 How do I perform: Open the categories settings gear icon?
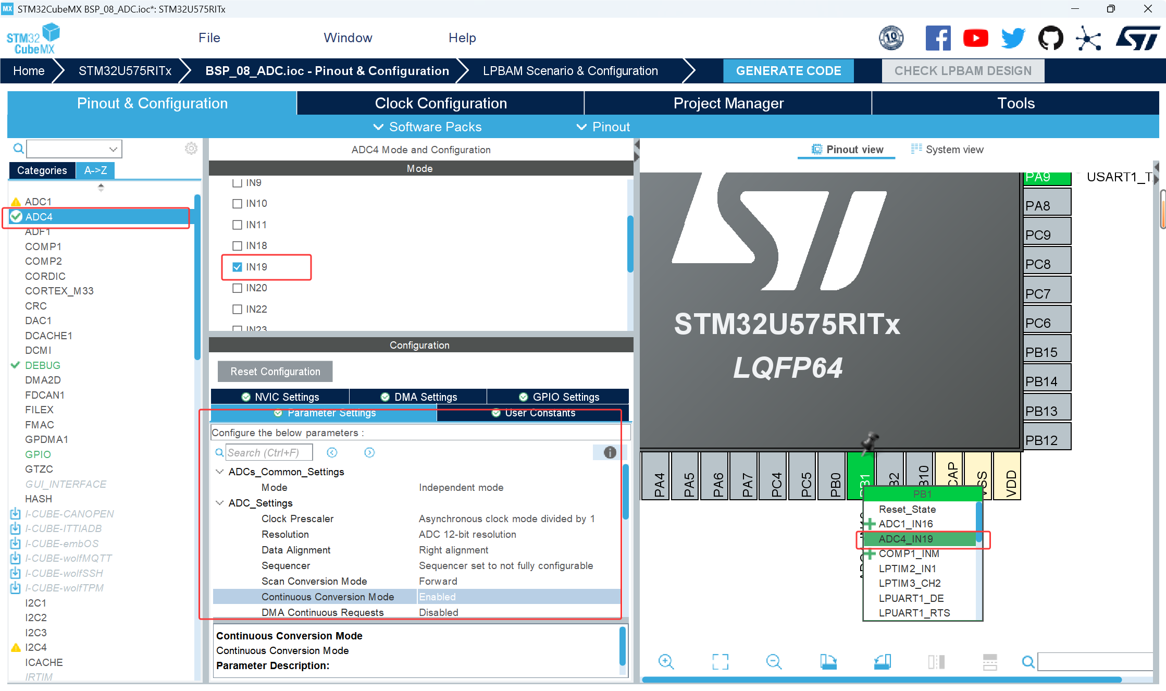[191, 149]
